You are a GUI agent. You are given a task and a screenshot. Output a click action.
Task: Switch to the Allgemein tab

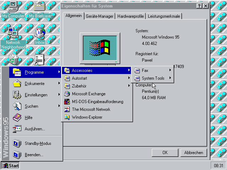73,16
